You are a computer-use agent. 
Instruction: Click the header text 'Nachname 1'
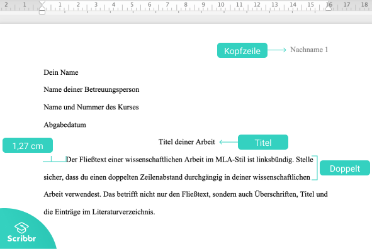[309, 50]
